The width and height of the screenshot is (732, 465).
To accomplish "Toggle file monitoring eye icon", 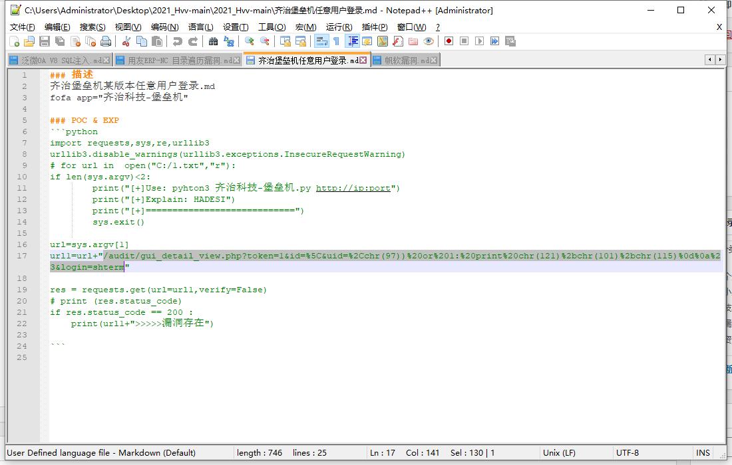I will (429, 41).
